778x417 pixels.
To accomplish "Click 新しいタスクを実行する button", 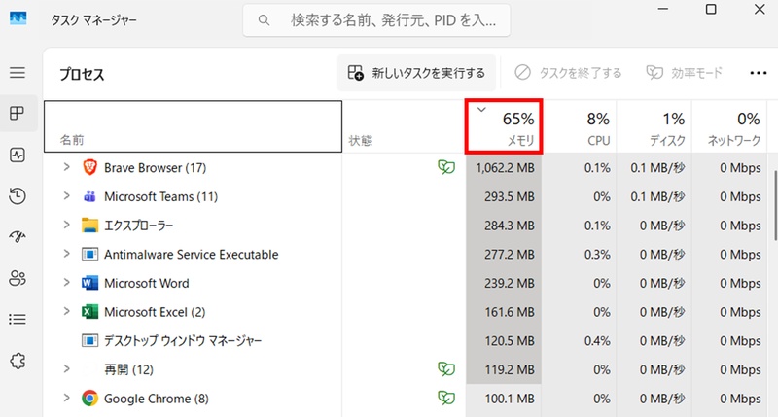I will 417,73.
